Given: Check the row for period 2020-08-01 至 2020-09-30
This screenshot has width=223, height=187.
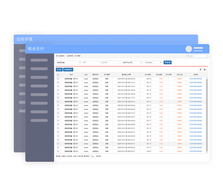Looking at the screenshot, I should [x=58, y=79].
